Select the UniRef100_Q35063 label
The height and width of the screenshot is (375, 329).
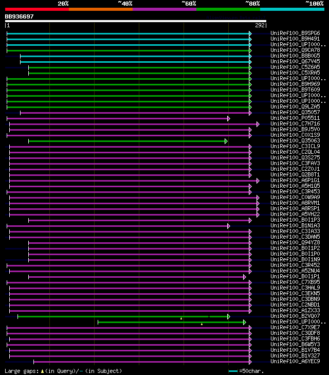coord(295,140)
